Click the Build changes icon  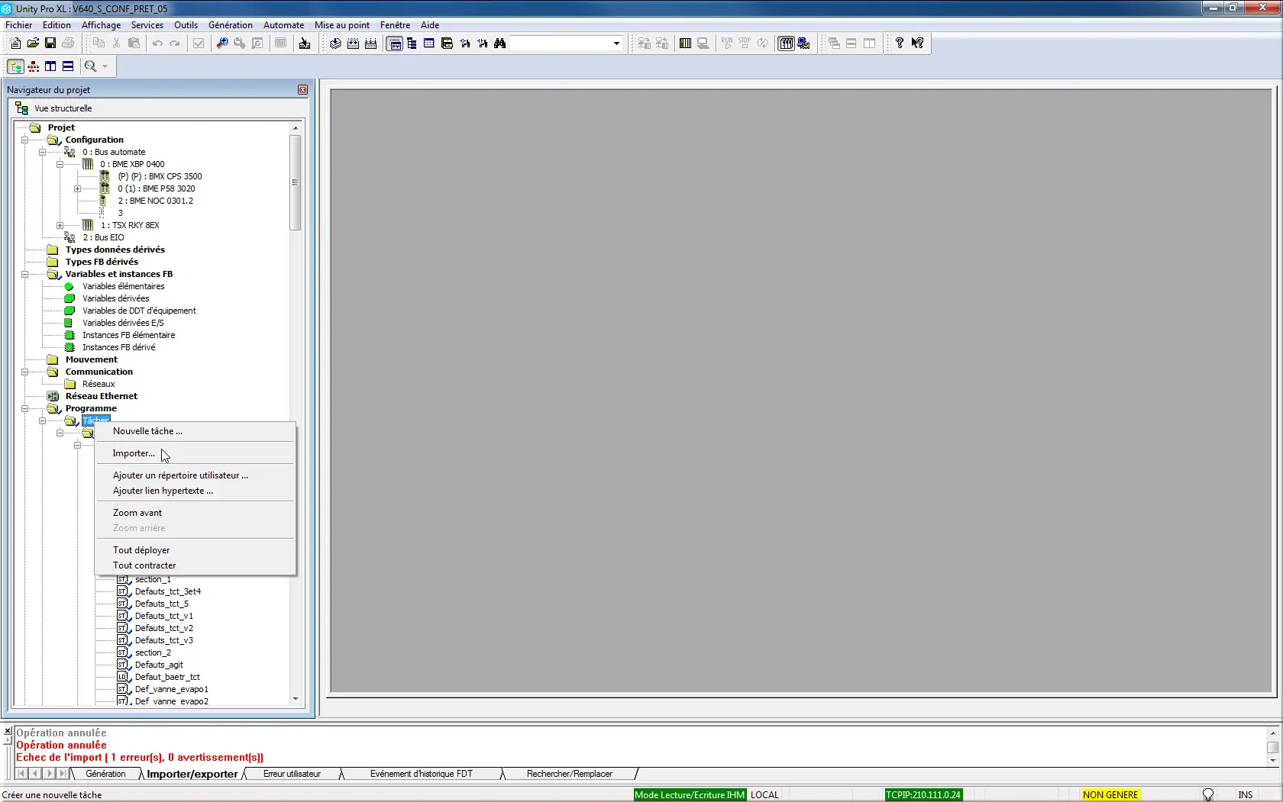[353, 43]
